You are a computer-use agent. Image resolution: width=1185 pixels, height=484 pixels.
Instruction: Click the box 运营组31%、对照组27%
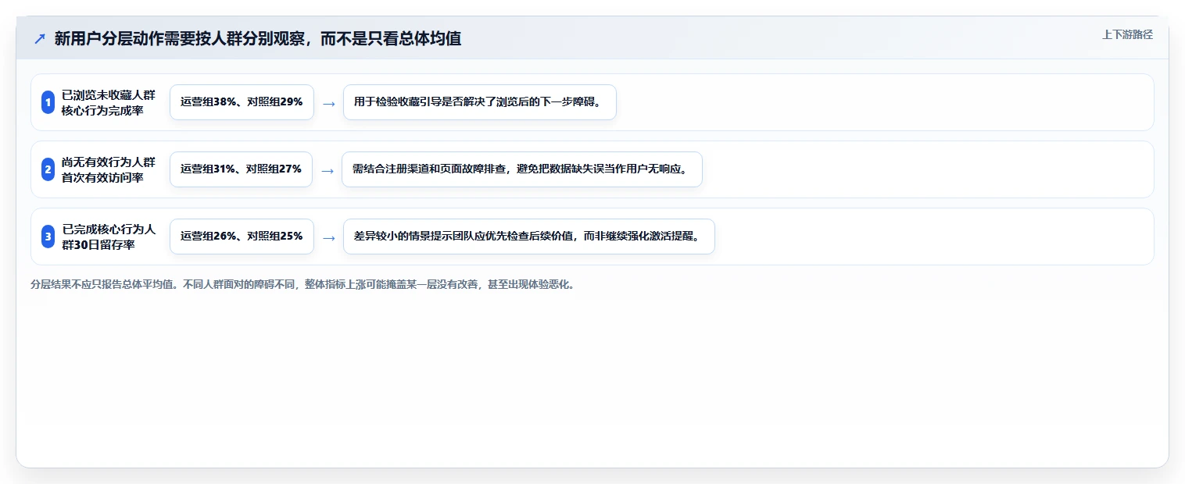[241, 169]
